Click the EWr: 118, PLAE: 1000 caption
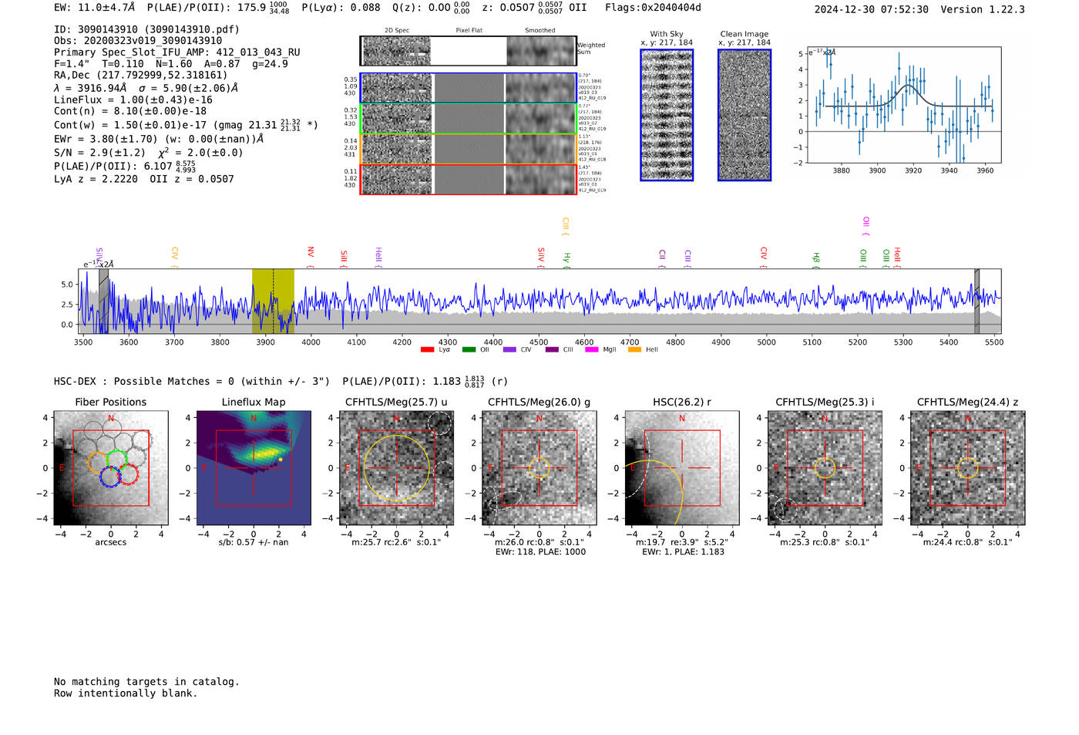The width and height of the screenshot is (1079, 735). click(x=540, y=552)
